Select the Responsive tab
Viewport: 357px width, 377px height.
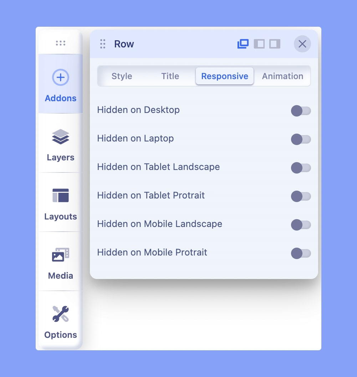(x=225, y=76)
